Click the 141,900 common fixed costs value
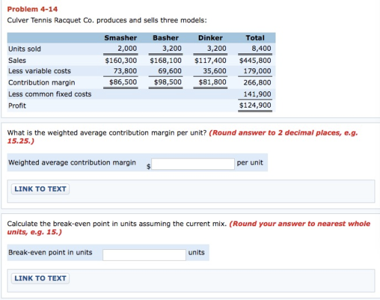Image resolution: width=380 pixels, height=300 pixels. pyautogui.click(x=257, y=94)
